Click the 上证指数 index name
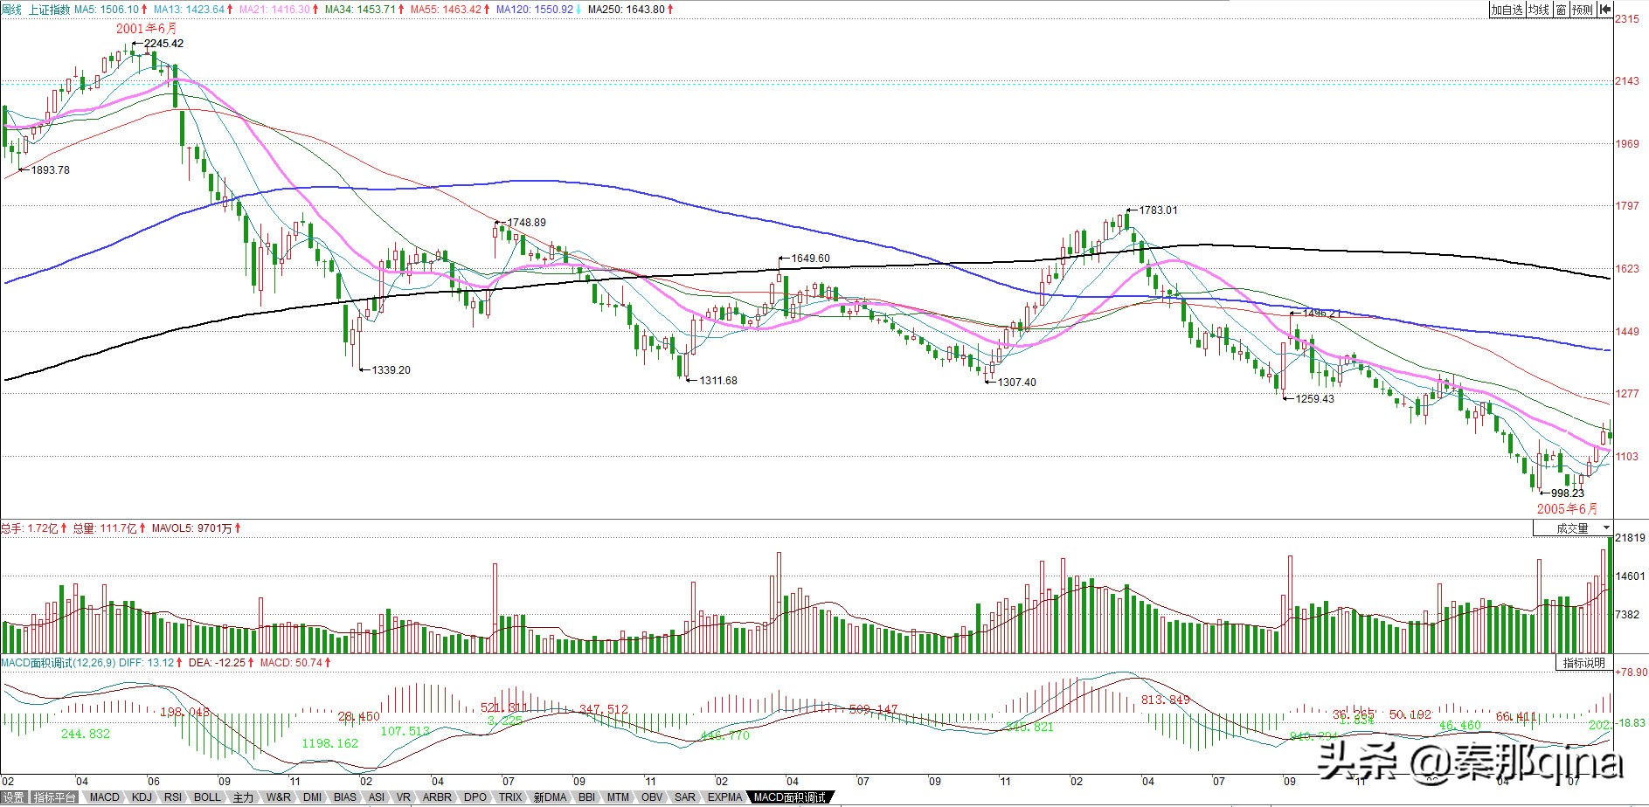This screenshot has height=807, width=1649. (48, 10)
